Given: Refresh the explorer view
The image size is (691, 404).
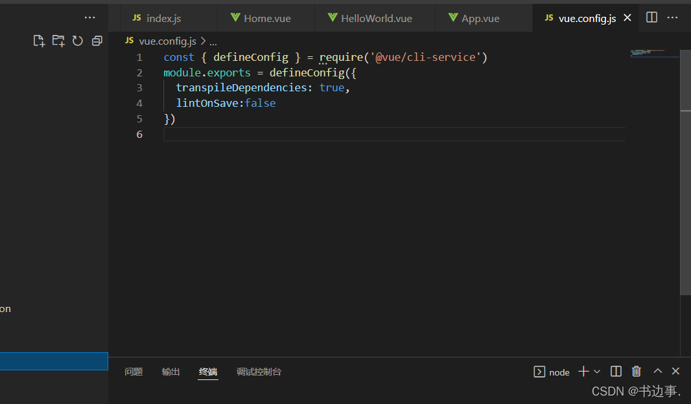Looking at the screenshot, I should coord(77,40).
